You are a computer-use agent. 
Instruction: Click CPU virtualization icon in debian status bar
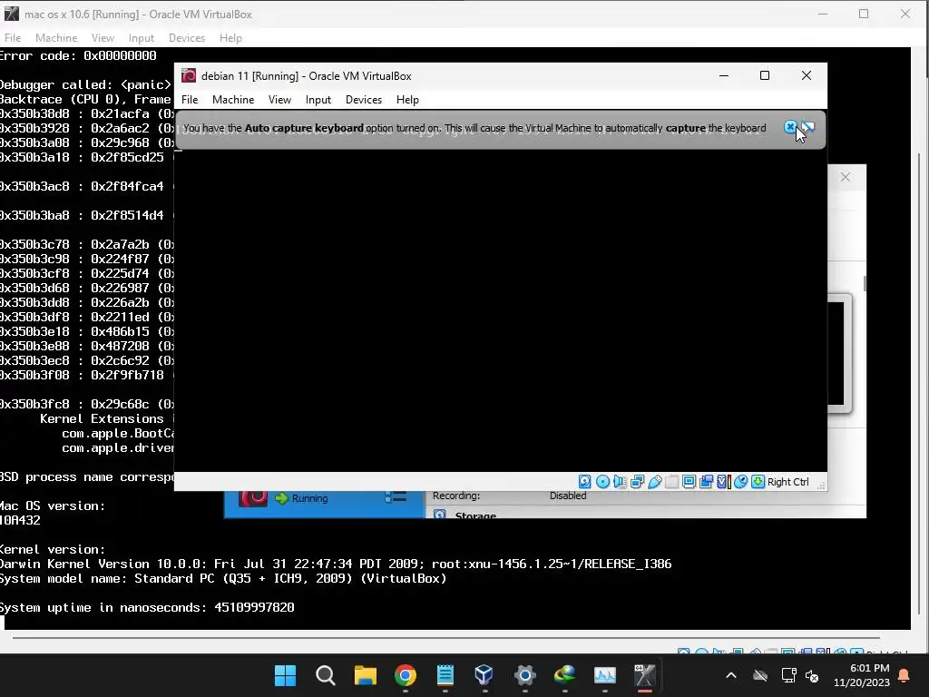[723, 482]
